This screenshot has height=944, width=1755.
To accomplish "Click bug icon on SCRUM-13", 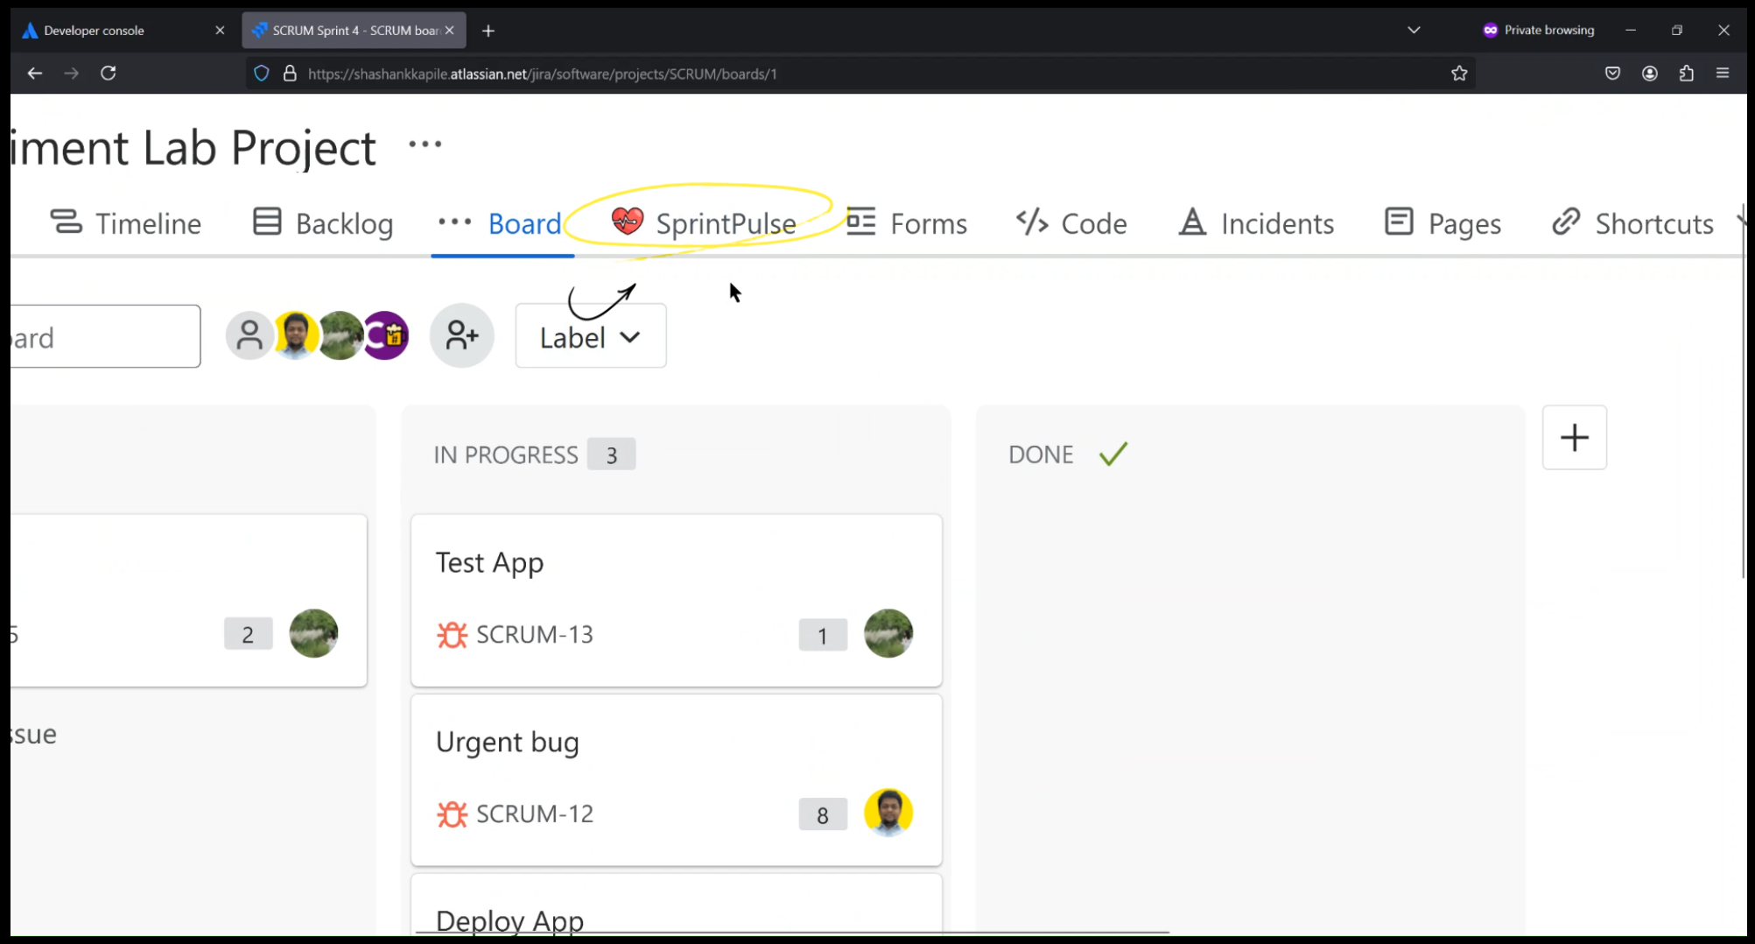I will [452, 634].
